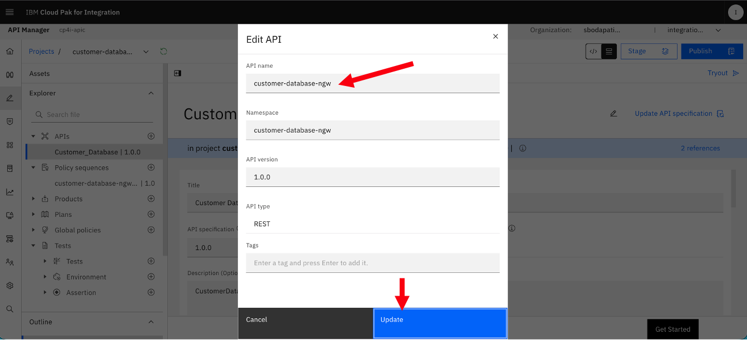This screenshot has height=340, width=747.
Task: Collapse the left panel toggle icon
Action: click(x=177, y=73)
